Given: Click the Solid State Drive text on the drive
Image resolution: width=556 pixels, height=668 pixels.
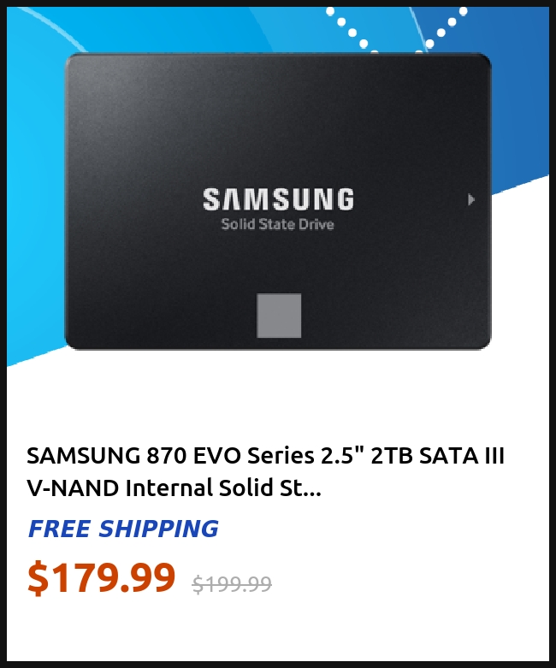Looking at the screenshot, I should click(x=277, y=224).
